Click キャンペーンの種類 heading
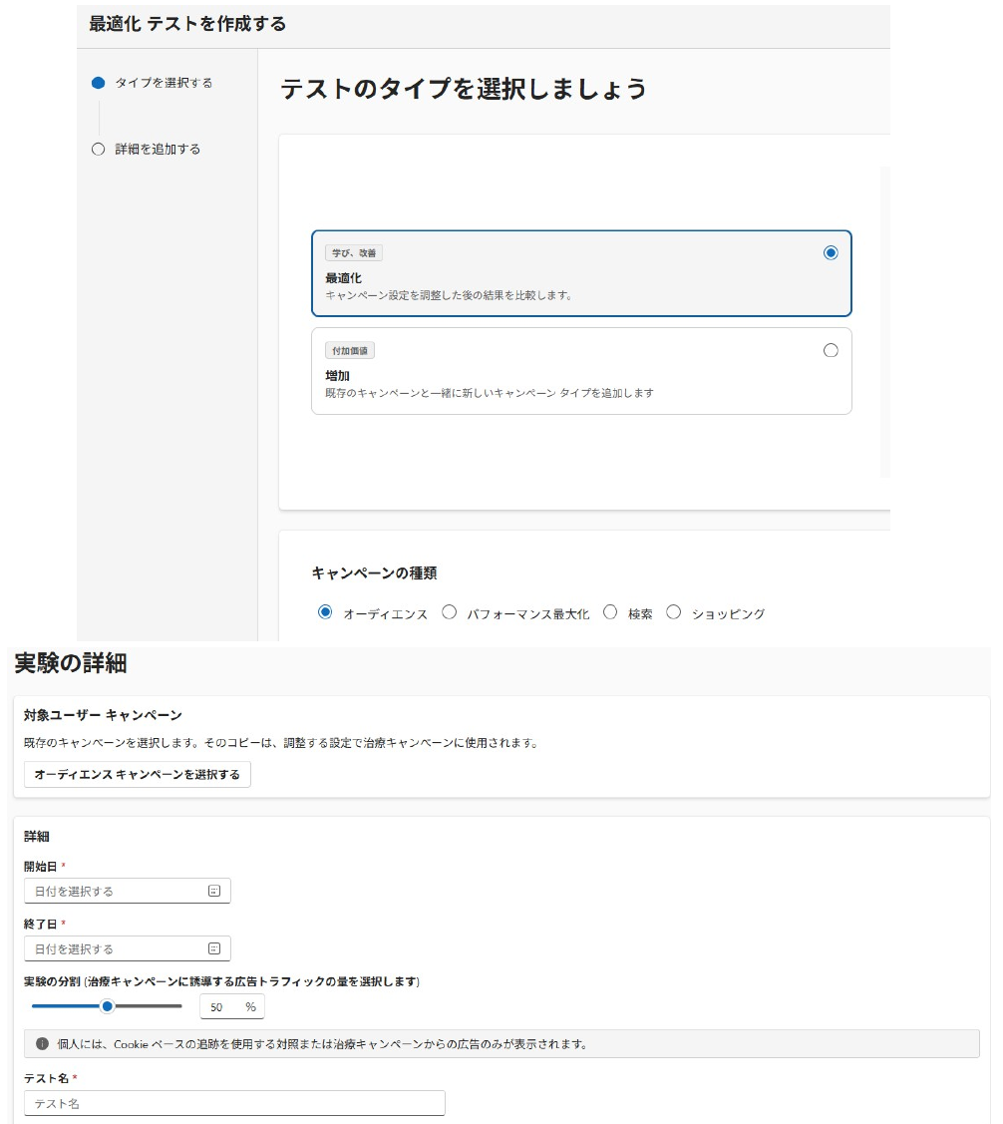 click(x=374, y=572)
